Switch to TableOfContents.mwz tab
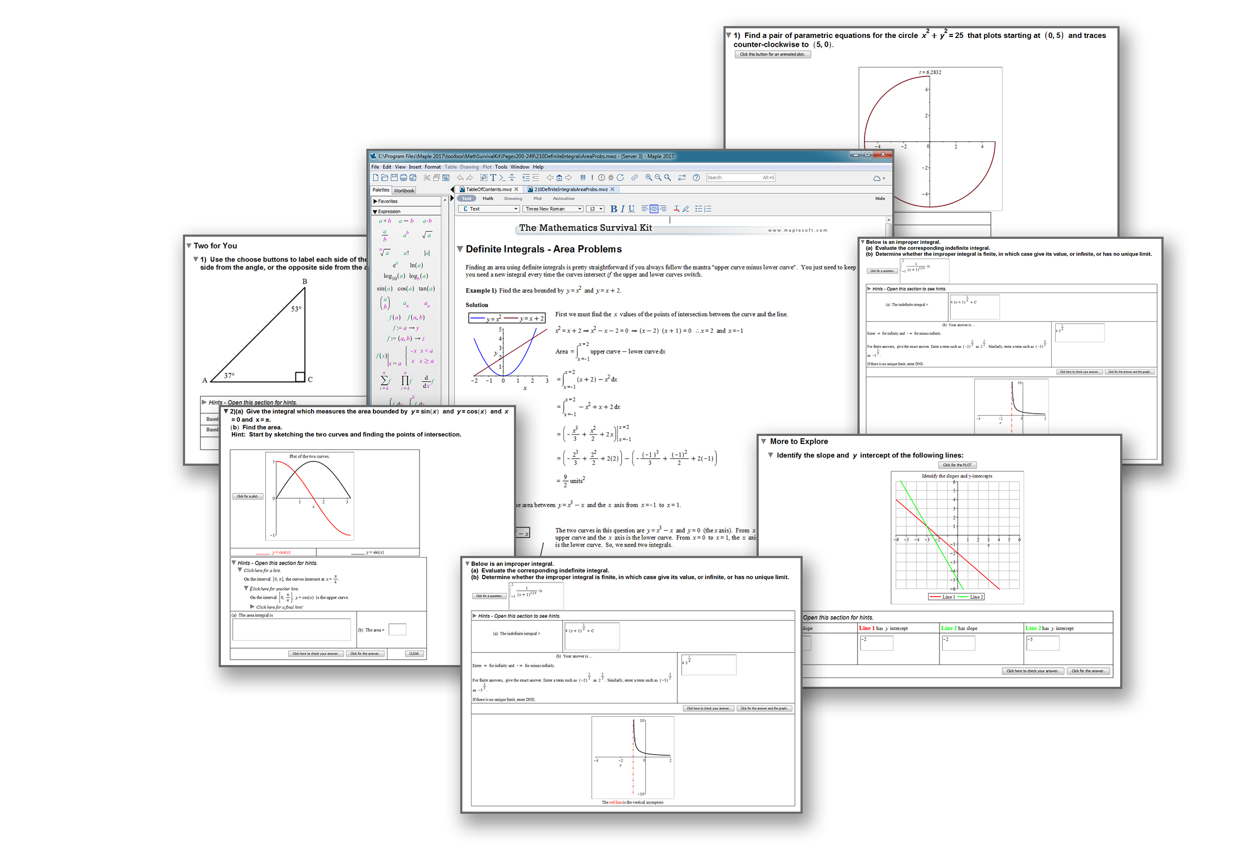The width and height of the screenshot is (1258, 848). point(488,189)
